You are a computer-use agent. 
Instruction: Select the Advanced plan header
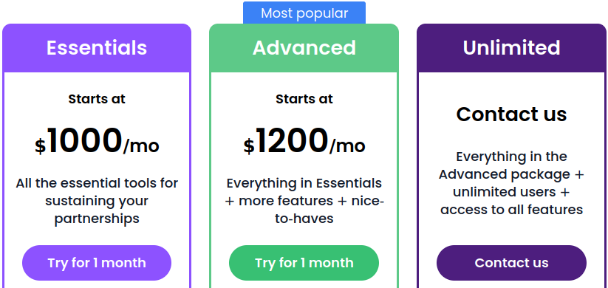(304, 48)
